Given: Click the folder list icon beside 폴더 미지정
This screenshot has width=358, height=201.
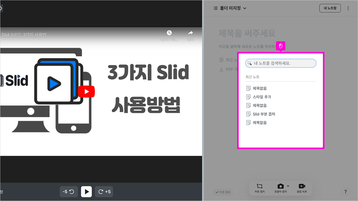Looking at the screenshot, I should pyautogui.click(x=215, y=8).
